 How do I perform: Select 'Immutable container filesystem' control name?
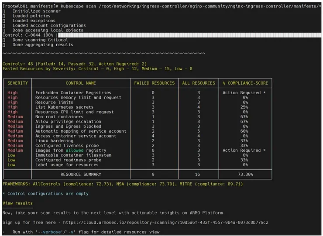pyautogui.click(x=73, y=155)
